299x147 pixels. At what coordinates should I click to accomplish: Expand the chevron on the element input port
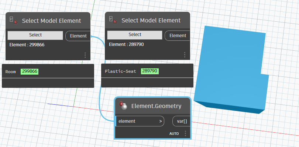click(161, 121)
